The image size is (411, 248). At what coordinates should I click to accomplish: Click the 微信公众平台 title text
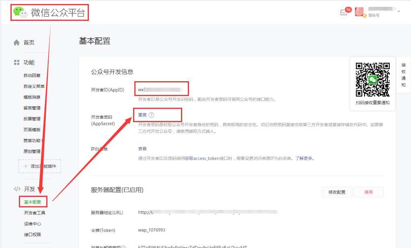pos(58,12)
